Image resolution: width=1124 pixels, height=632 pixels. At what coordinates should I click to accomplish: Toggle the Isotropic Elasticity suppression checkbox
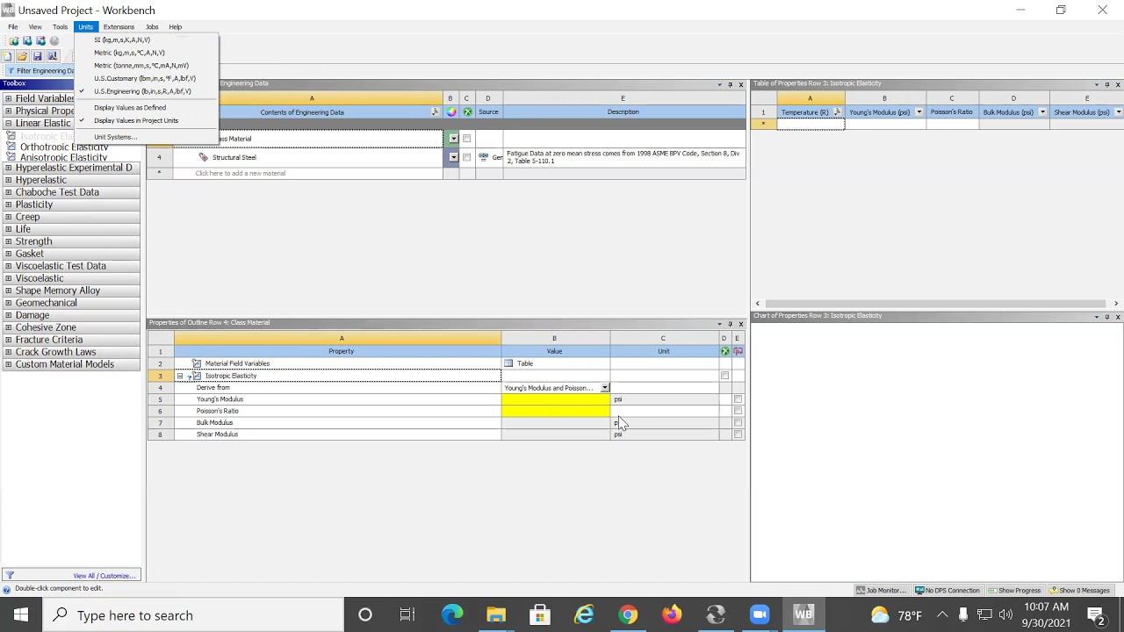[724, 376]
